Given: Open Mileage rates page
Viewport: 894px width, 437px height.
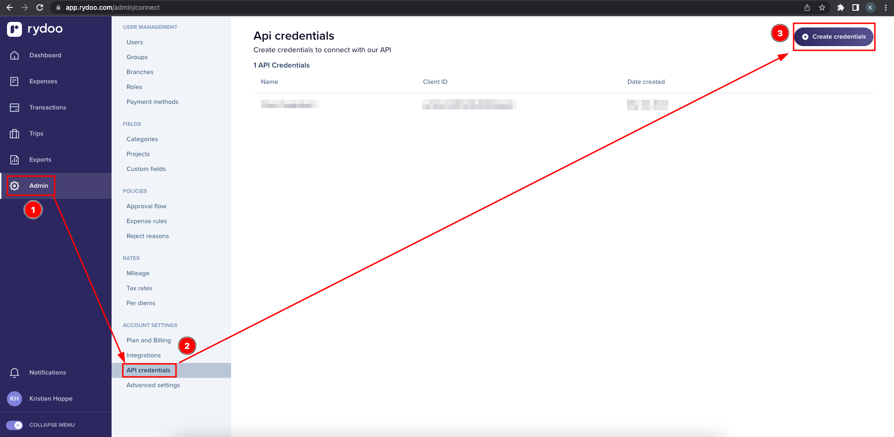Looking at the screenshot, I should (x=138, y=273).
